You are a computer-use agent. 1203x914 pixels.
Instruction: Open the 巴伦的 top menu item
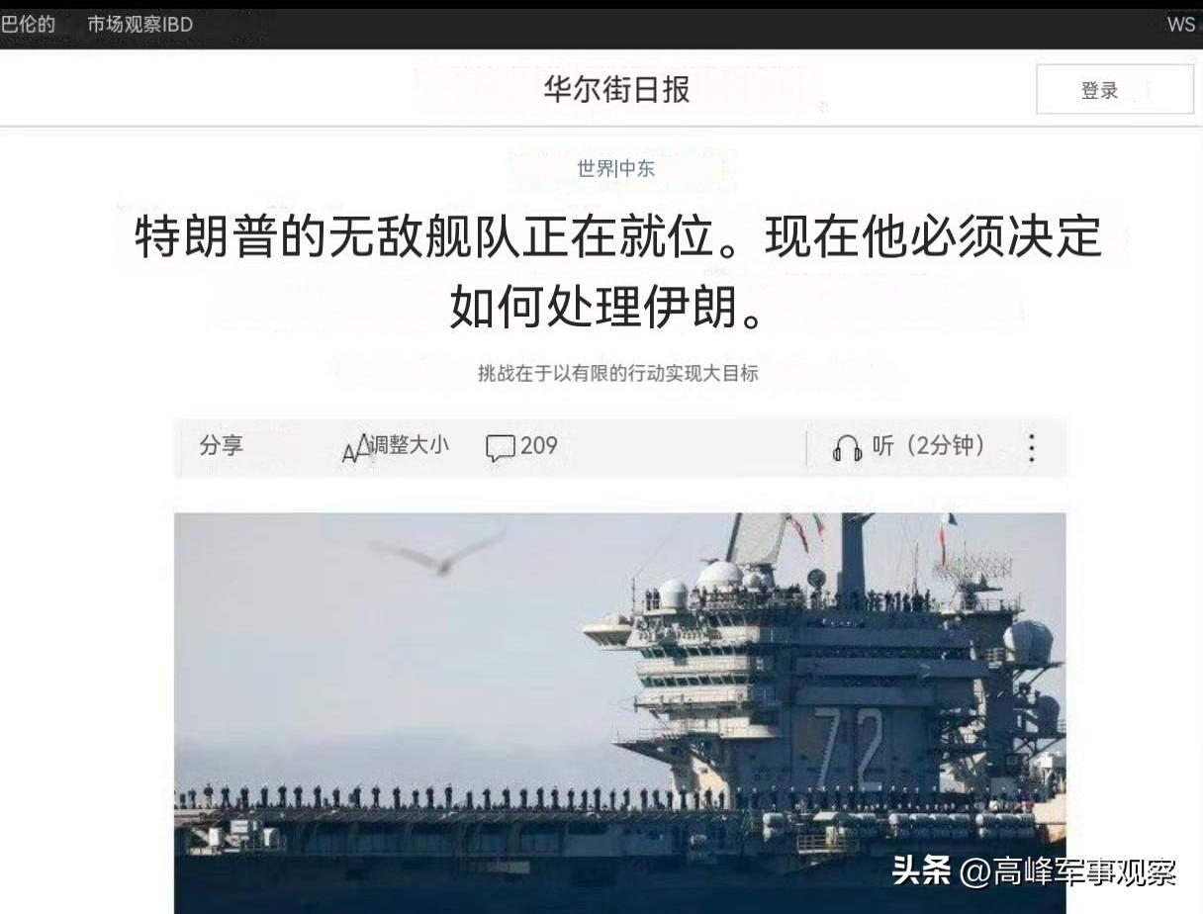28,25
